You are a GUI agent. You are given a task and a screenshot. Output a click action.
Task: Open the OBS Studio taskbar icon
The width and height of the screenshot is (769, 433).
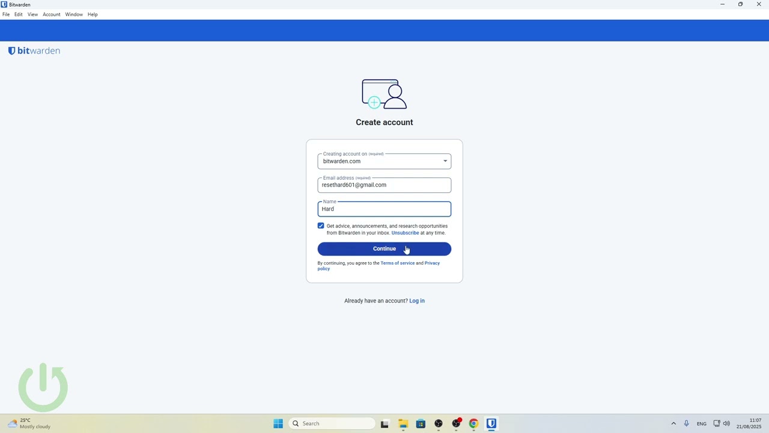point(439,423)
